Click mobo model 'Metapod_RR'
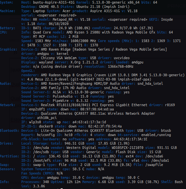 pos(63,19)
